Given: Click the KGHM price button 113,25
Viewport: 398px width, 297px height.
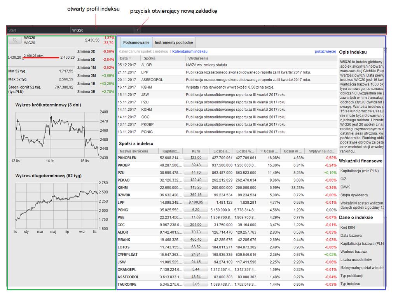Looking at the screenshot, I should (196, 187).
